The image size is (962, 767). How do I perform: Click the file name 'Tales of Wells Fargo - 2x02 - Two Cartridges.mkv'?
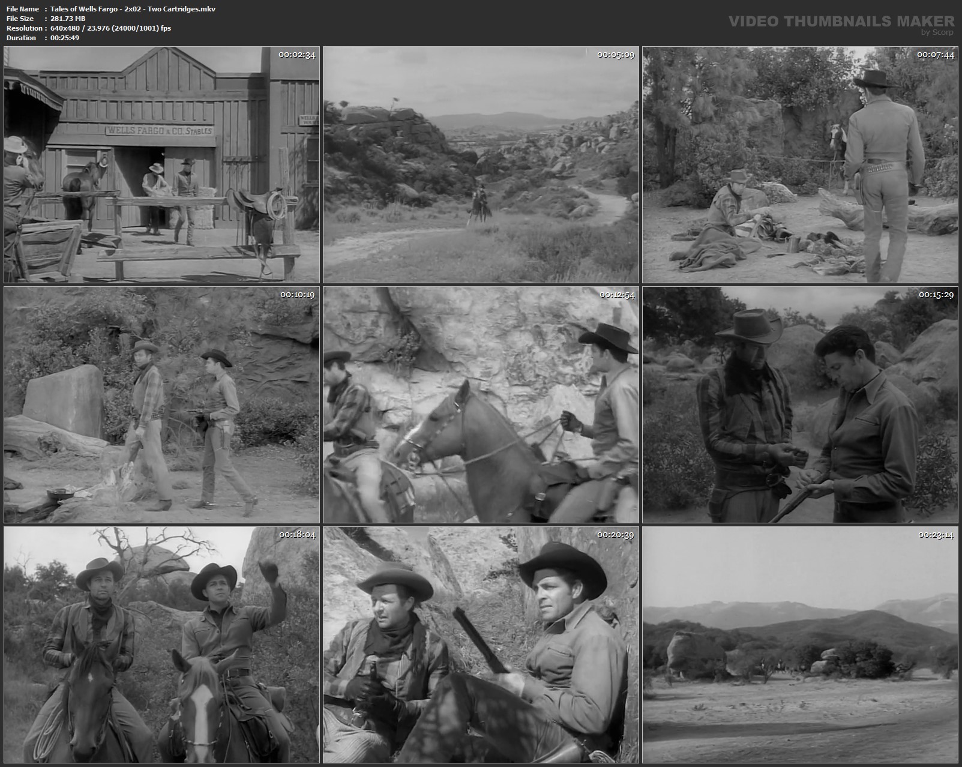pyautogui.click(x=133, y=9)
